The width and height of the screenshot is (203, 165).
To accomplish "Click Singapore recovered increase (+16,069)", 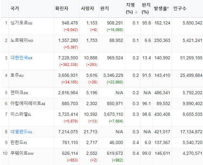I will 115,30.
